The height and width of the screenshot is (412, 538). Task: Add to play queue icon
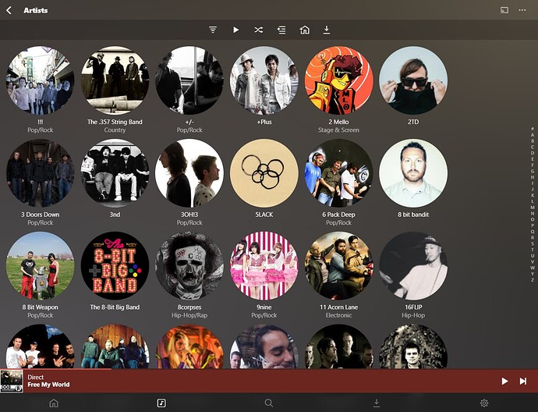[281, 30]
